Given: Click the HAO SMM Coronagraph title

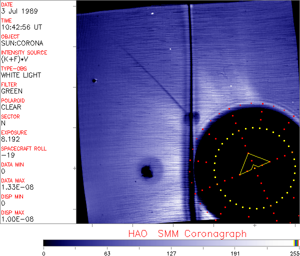Looking at the screenshot, I should coord(187,234).
